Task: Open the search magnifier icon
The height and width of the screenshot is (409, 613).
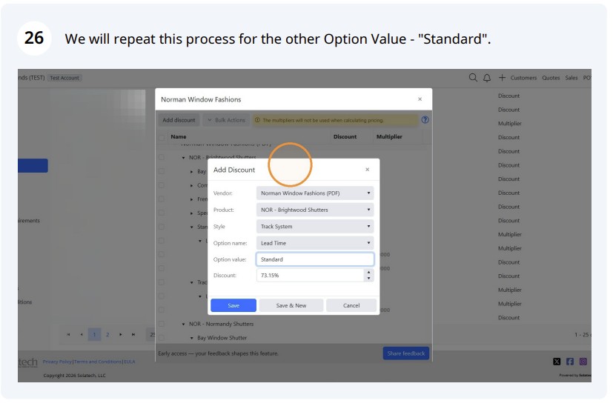Action: 473,77
